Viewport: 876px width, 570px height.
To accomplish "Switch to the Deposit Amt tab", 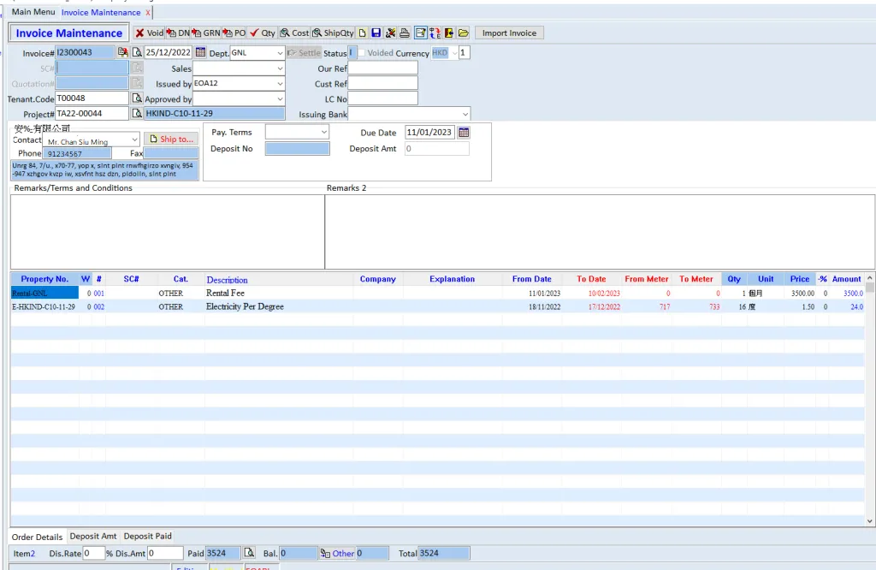I will pos(93,537).
